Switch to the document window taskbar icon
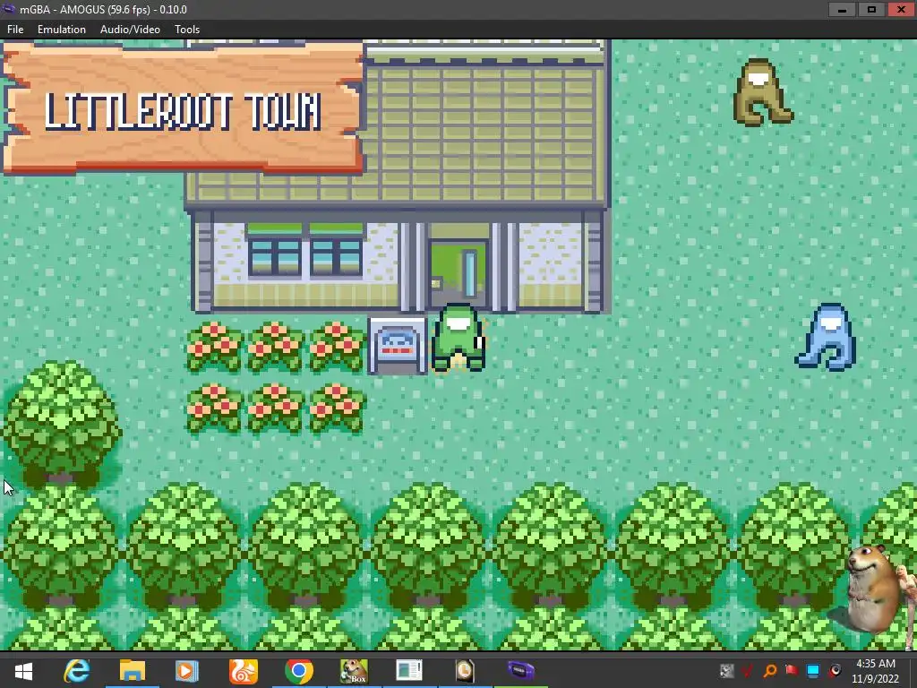Viewport: 917px width, 688px height. [408, 671]
